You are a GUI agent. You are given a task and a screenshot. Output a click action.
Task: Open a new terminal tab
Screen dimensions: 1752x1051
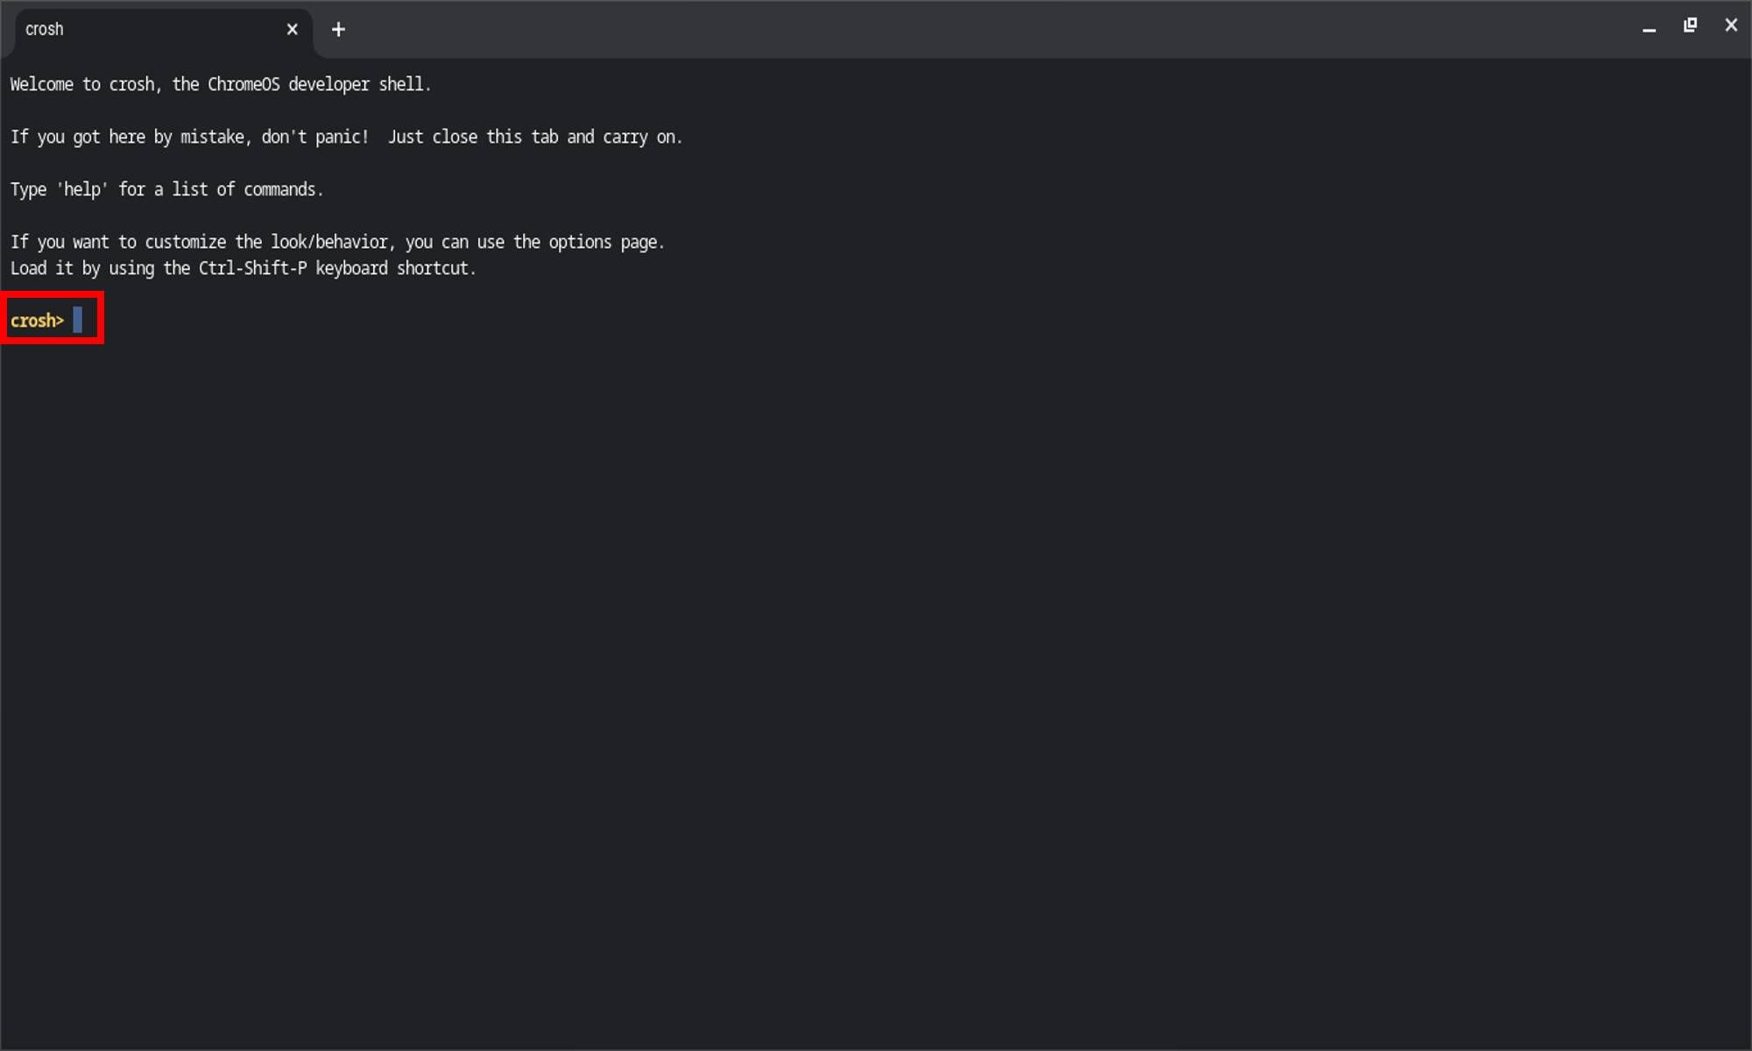click(x=338, y=29)
